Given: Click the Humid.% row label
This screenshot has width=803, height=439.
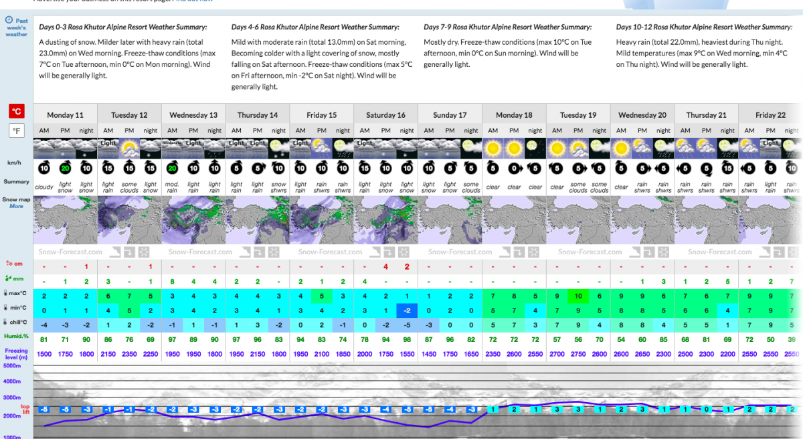Looking at the screenshot, I should coord(16,335).
